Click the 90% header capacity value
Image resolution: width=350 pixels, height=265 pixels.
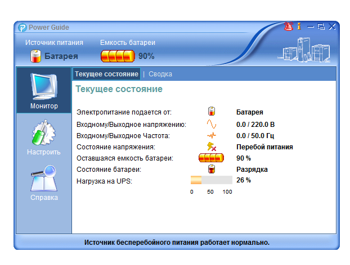tap(146, 56)
